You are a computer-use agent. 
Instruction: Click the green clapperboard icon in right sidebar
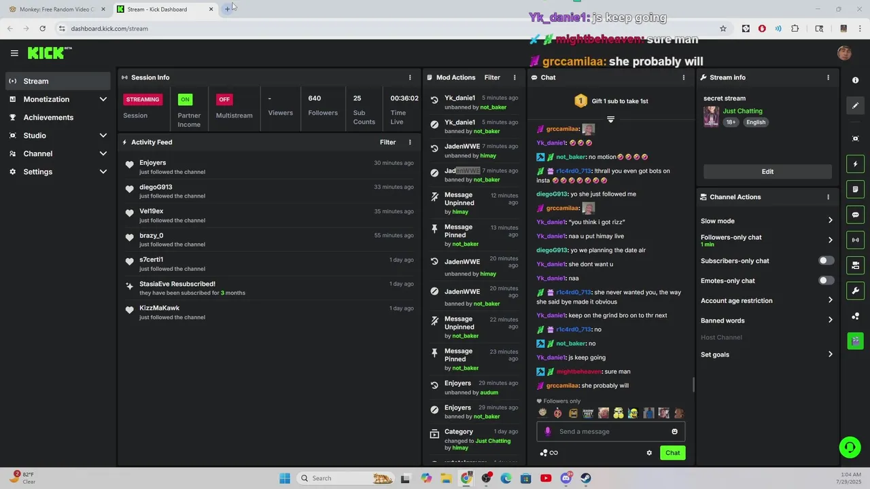coord(855,341)
